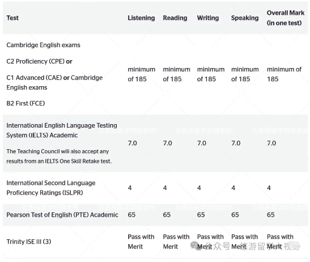Click IELTS Speaking 7.0 cell
Image resolution: width=310 pixels, height=262 pixels.
pos(236,143)
